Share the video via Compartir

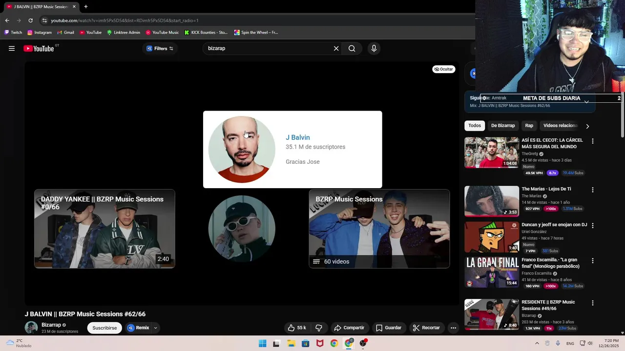click(349, 328)
